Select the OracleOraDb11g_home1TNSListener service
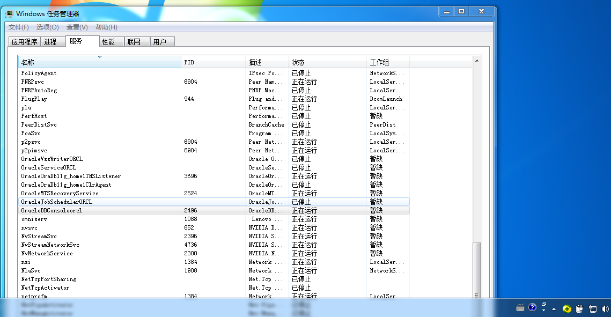 coord(71,176)
